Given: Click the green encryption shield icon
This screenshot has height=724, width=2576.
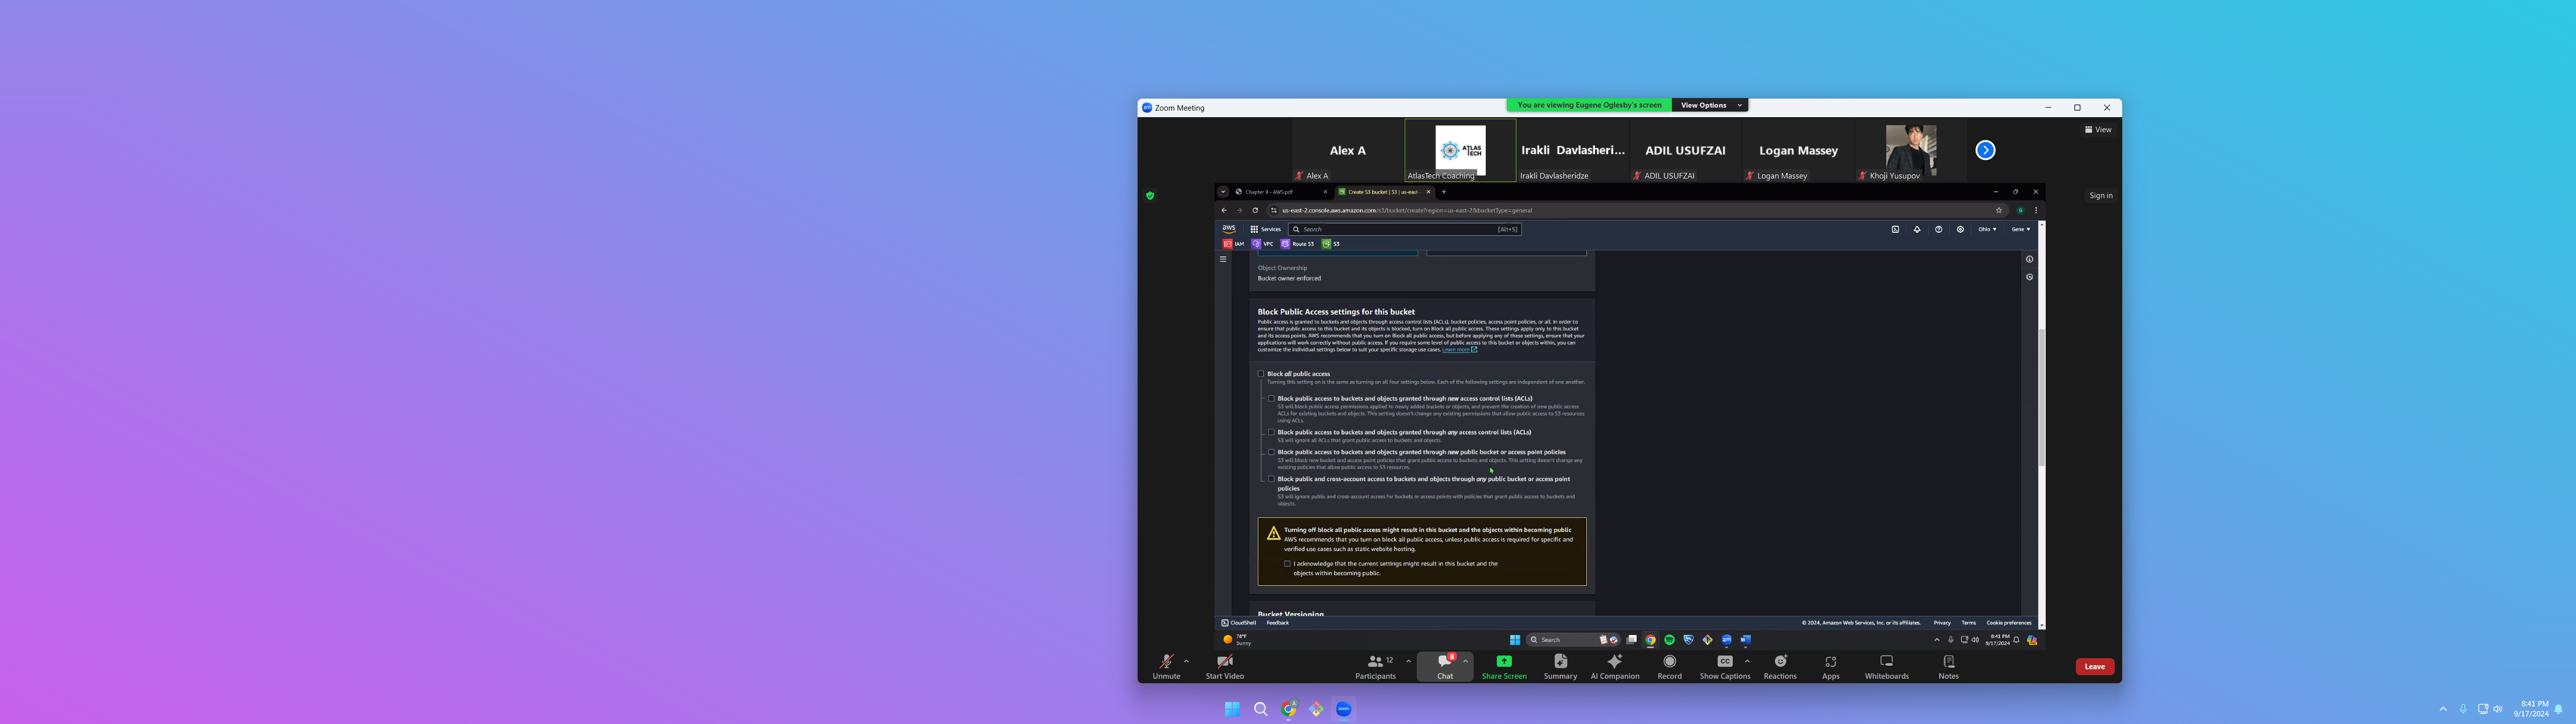Looking at the screenshot, I should point(1150,196).
